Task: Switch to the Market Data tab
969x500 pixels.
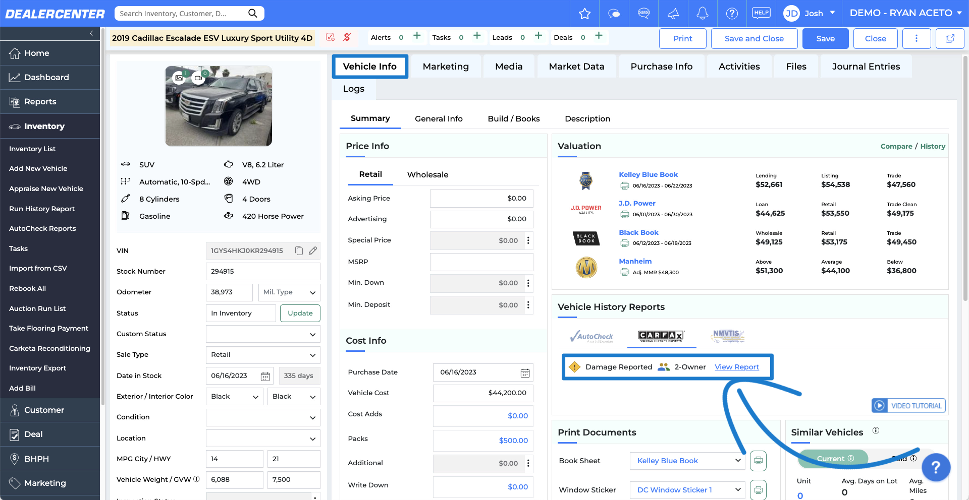Action: [x=576, y=67]
